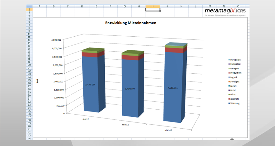
Task: Select row 30 header
Action: point(29,96)
